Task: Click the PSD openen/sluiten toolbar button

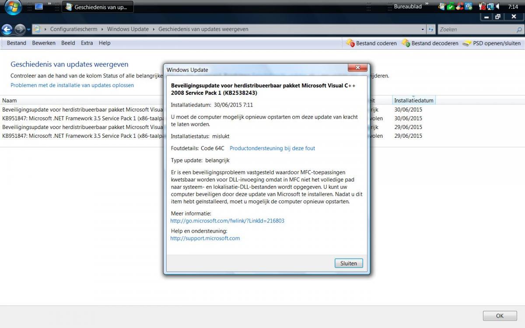Action: [x=492, y=43]
